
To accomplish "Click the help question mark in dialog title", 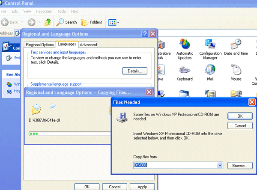I will coord(145,34).
